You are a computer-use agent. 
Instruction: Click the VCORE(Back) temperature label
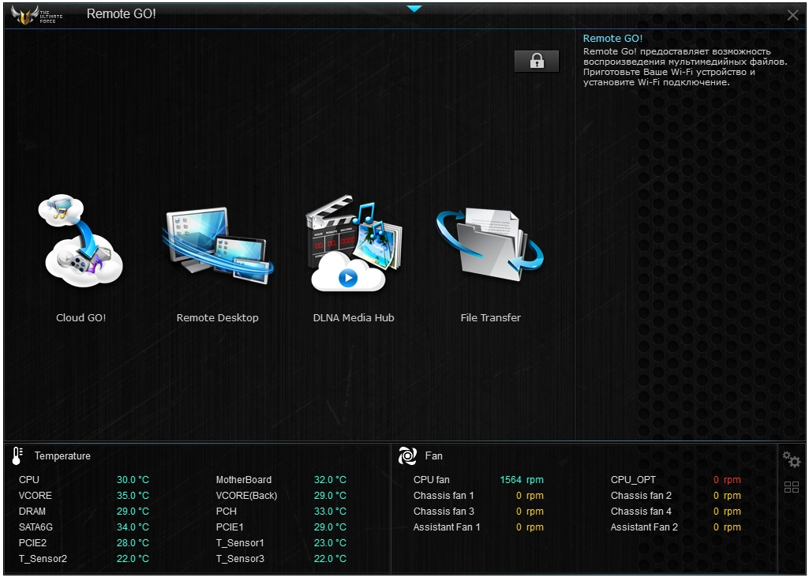pos(246,496)
